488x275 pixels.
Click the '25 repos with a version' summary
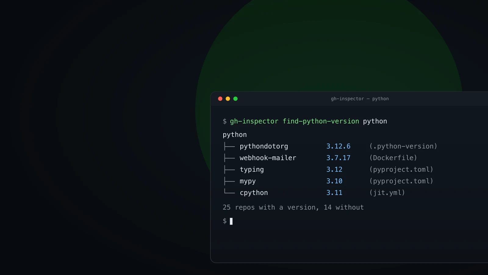[x=271, y=207]
